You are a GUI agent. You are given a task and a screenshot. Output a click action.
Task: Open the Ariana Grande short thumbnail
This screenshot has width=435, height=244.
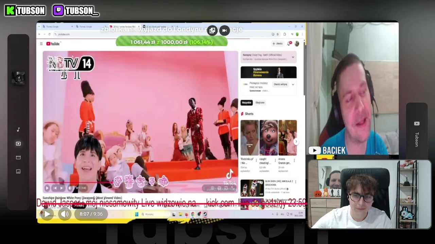pos(288,138)
